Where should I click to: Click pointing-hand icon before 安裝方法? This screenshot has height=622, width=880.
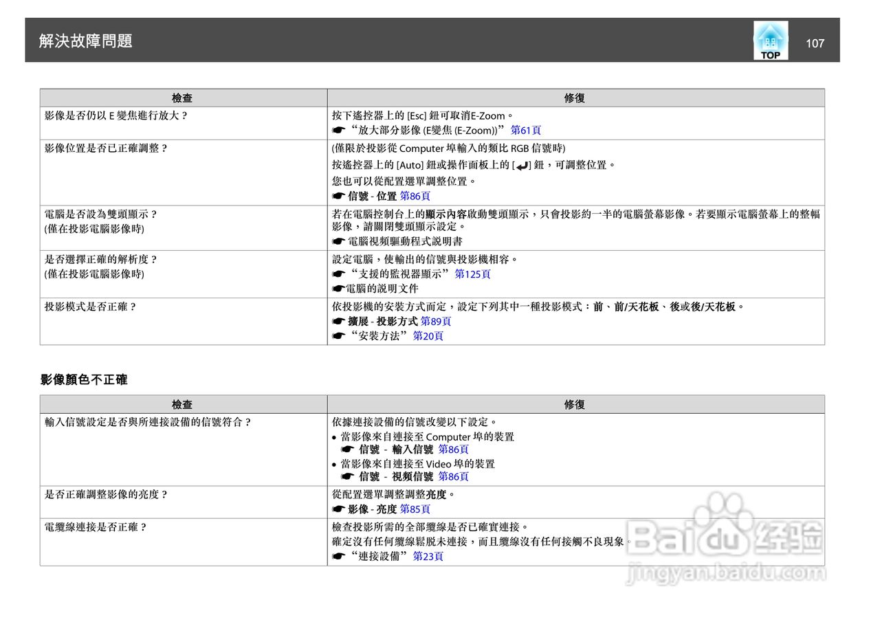coord(338,335)
